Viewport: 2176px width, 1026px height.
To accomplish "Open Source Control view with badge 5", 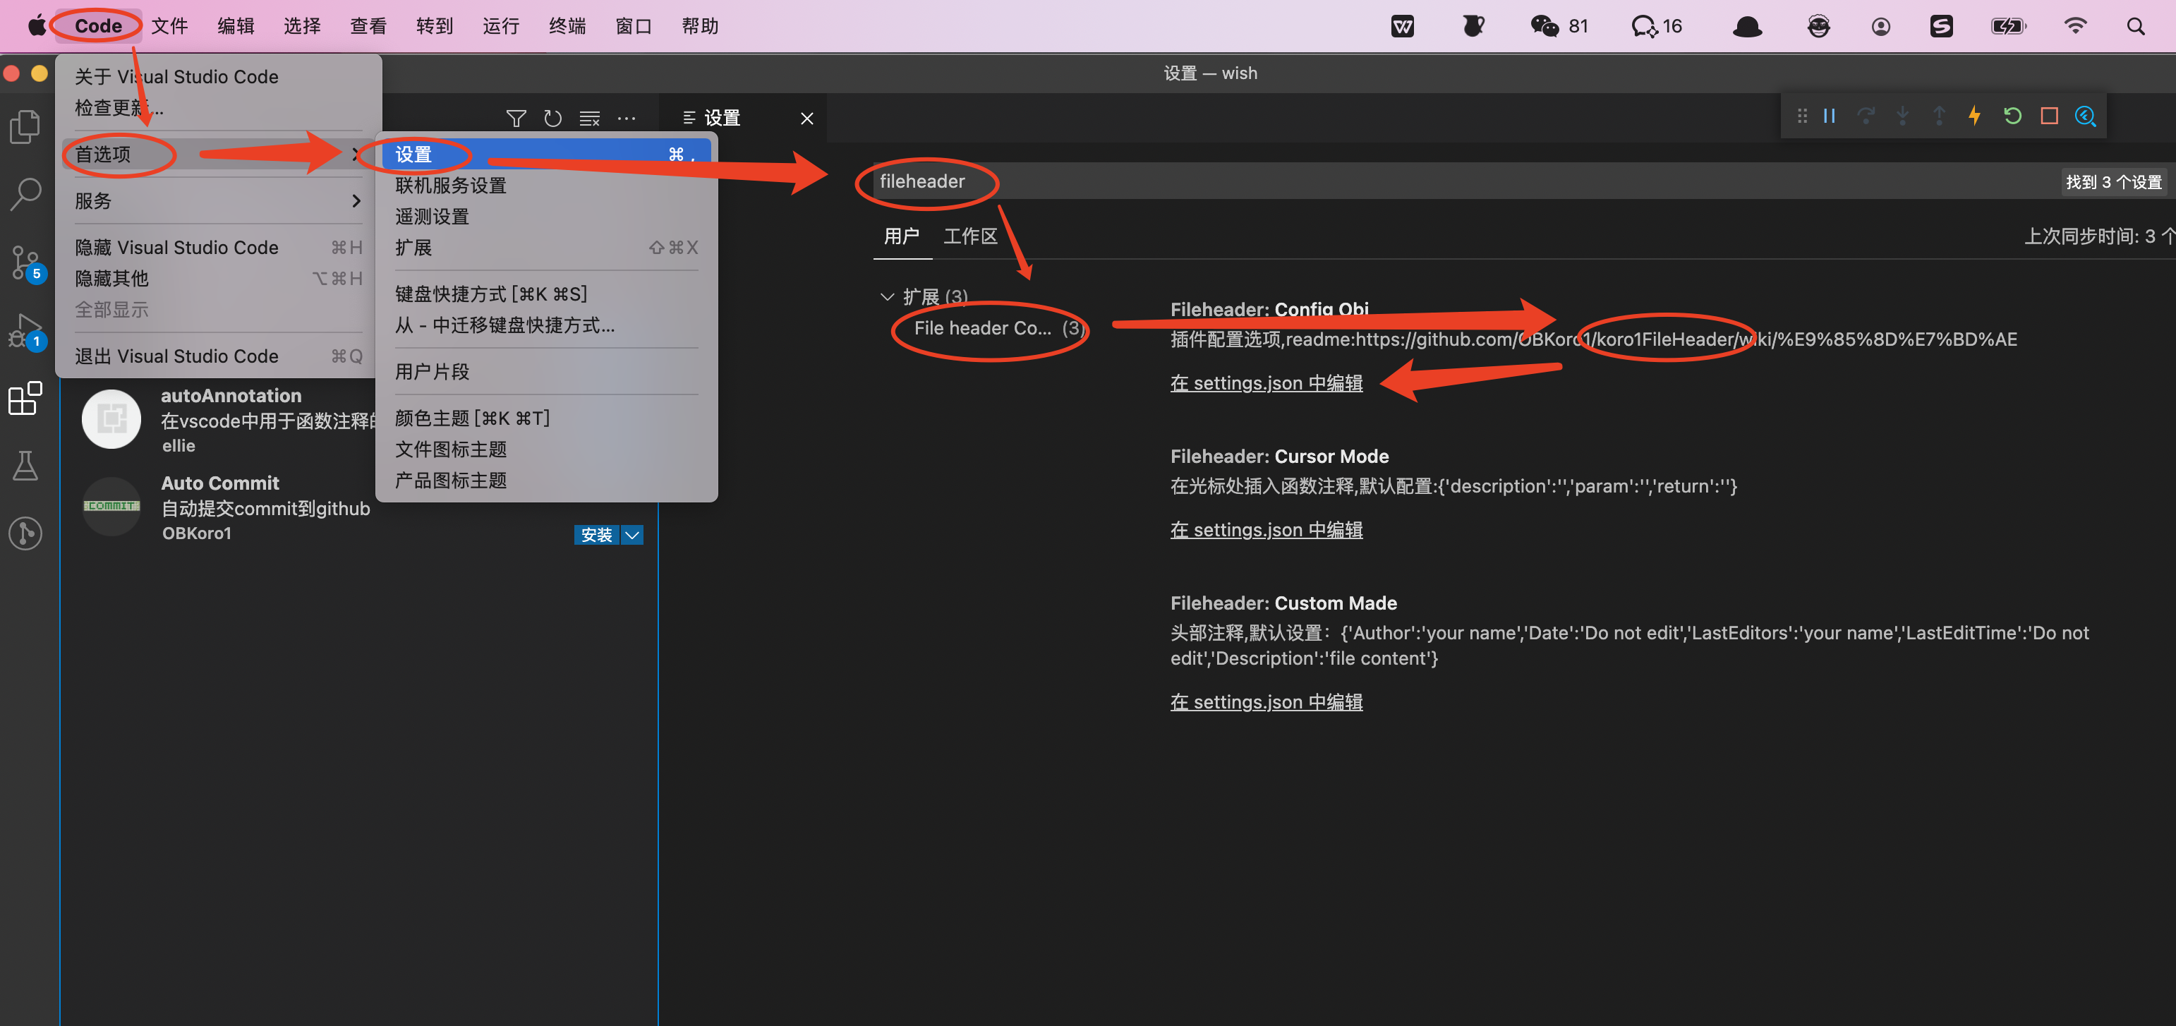I will (x=25, y=262).
